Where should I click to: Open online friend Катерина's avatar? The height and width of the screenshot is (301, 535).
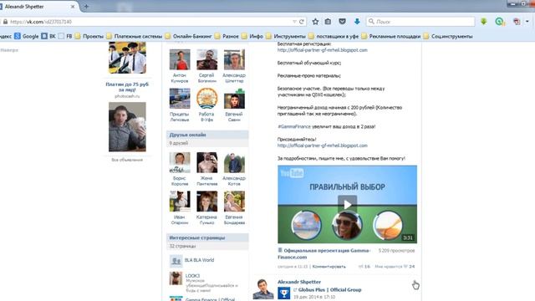[206, 202]
